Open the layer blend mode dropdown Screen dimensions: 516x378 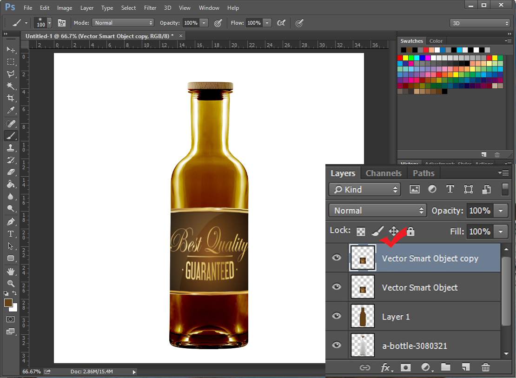coord(377,211)
